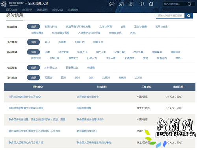Filter organization field by 交通与通信
The image size is (197, 150).
(37, 33)
